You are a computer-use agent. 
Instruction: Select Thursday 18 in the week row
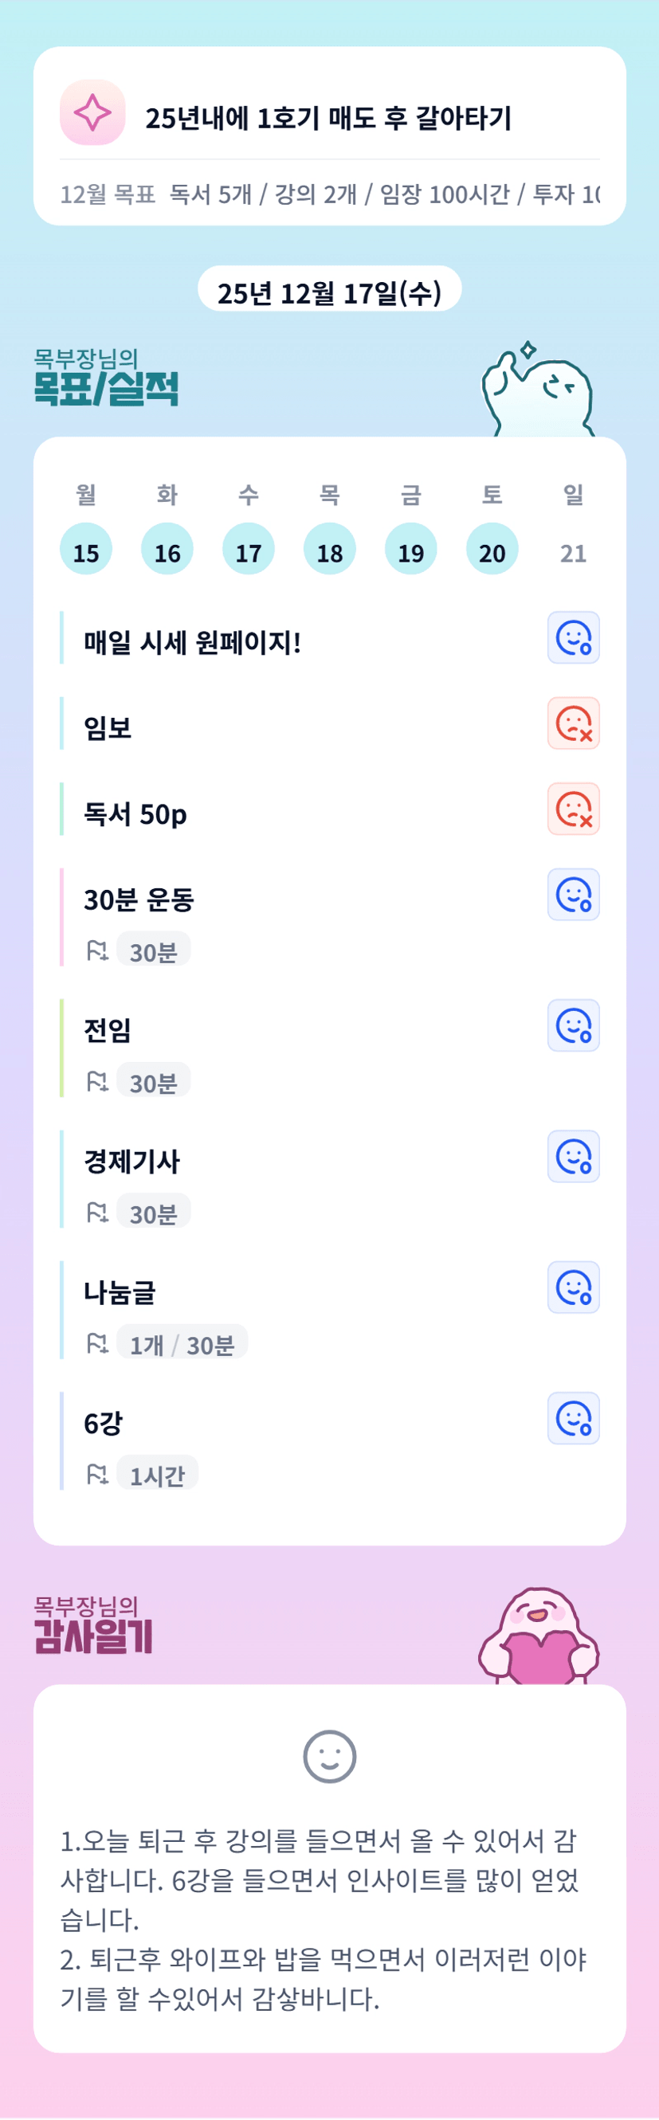[329, 549]
